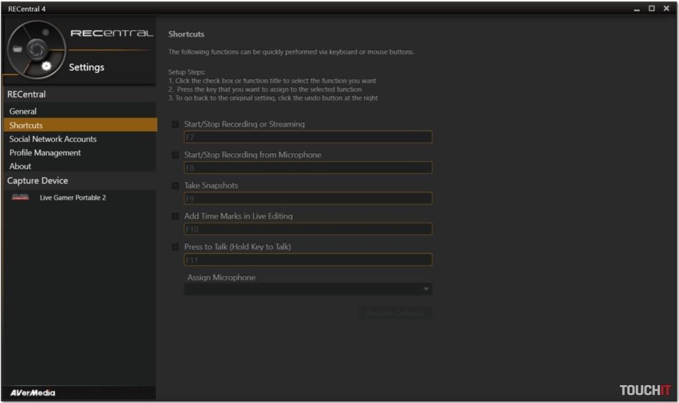Select Live Gamer Portable 2 device

coord(73,198)
